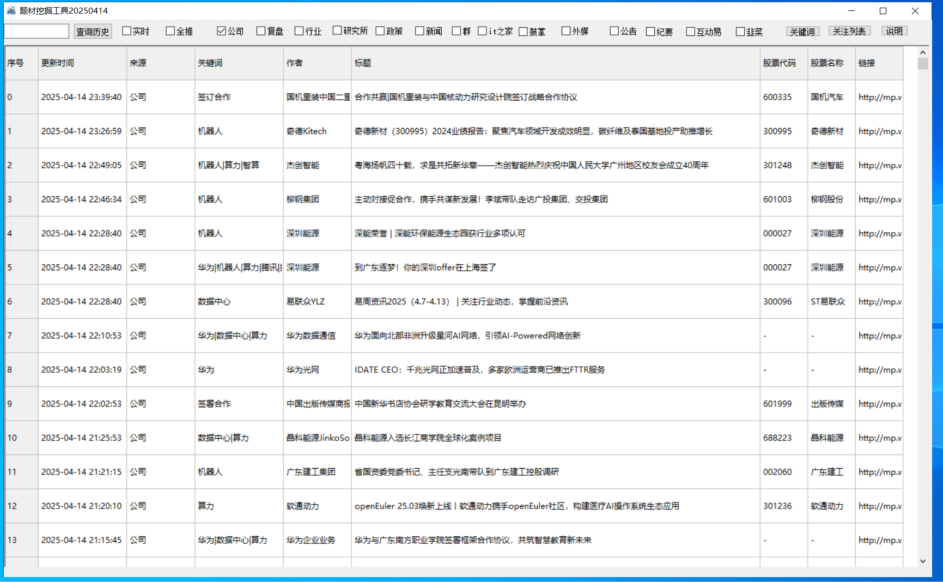Click the scrollbar down arrow
The width and height of the screenshot is (943, 582).
click(x=922, y=561)
